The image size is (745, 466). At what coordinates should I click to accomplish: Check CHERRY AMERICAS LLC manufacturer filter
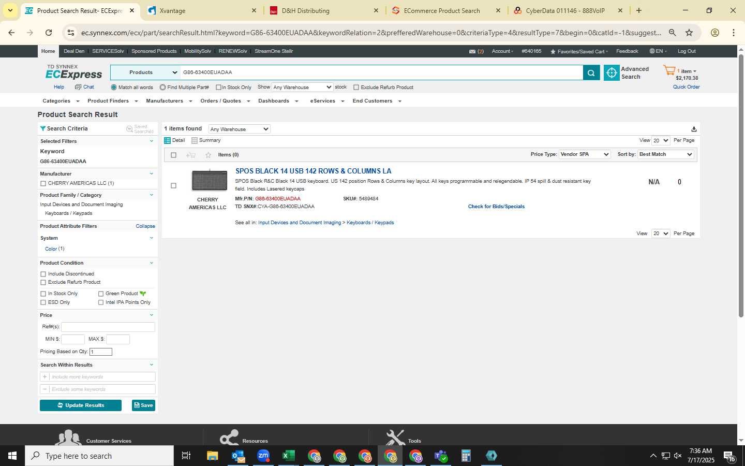click(43, 183)
